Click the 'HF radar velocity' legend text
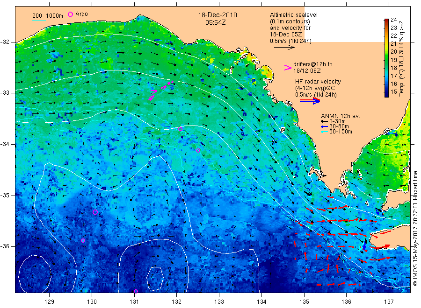The height and width of the screenshot is (308, 421). click(318, 81)
